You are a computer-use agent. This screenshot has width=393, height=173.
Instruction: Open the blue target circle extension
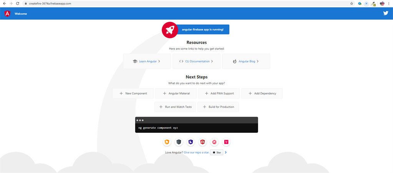[366, 3]
